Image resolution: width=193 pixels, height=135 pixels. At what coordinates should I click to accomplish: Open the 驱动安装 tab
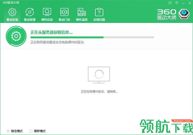click(x=12, y=15)
